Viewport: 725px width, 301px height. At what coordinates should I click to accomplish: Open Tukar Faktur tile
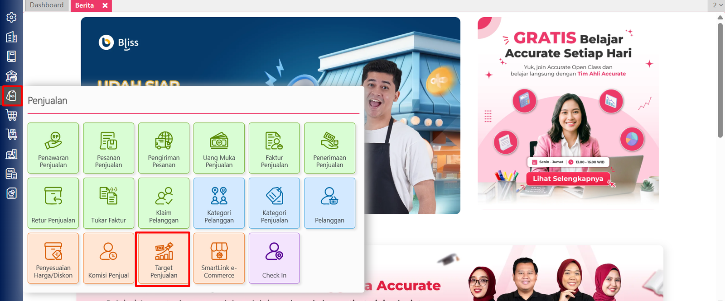point(108,203)
